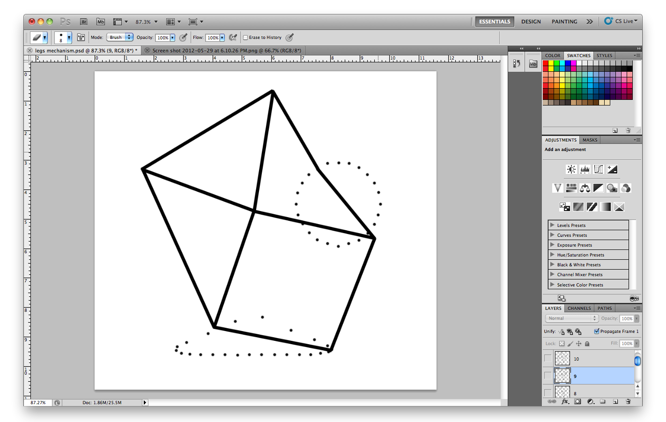Image resolution: width=666 pixels, height=422 pixels.
Task: Add a Gradient Map adjustment
Action: click(x=606, y=207)
